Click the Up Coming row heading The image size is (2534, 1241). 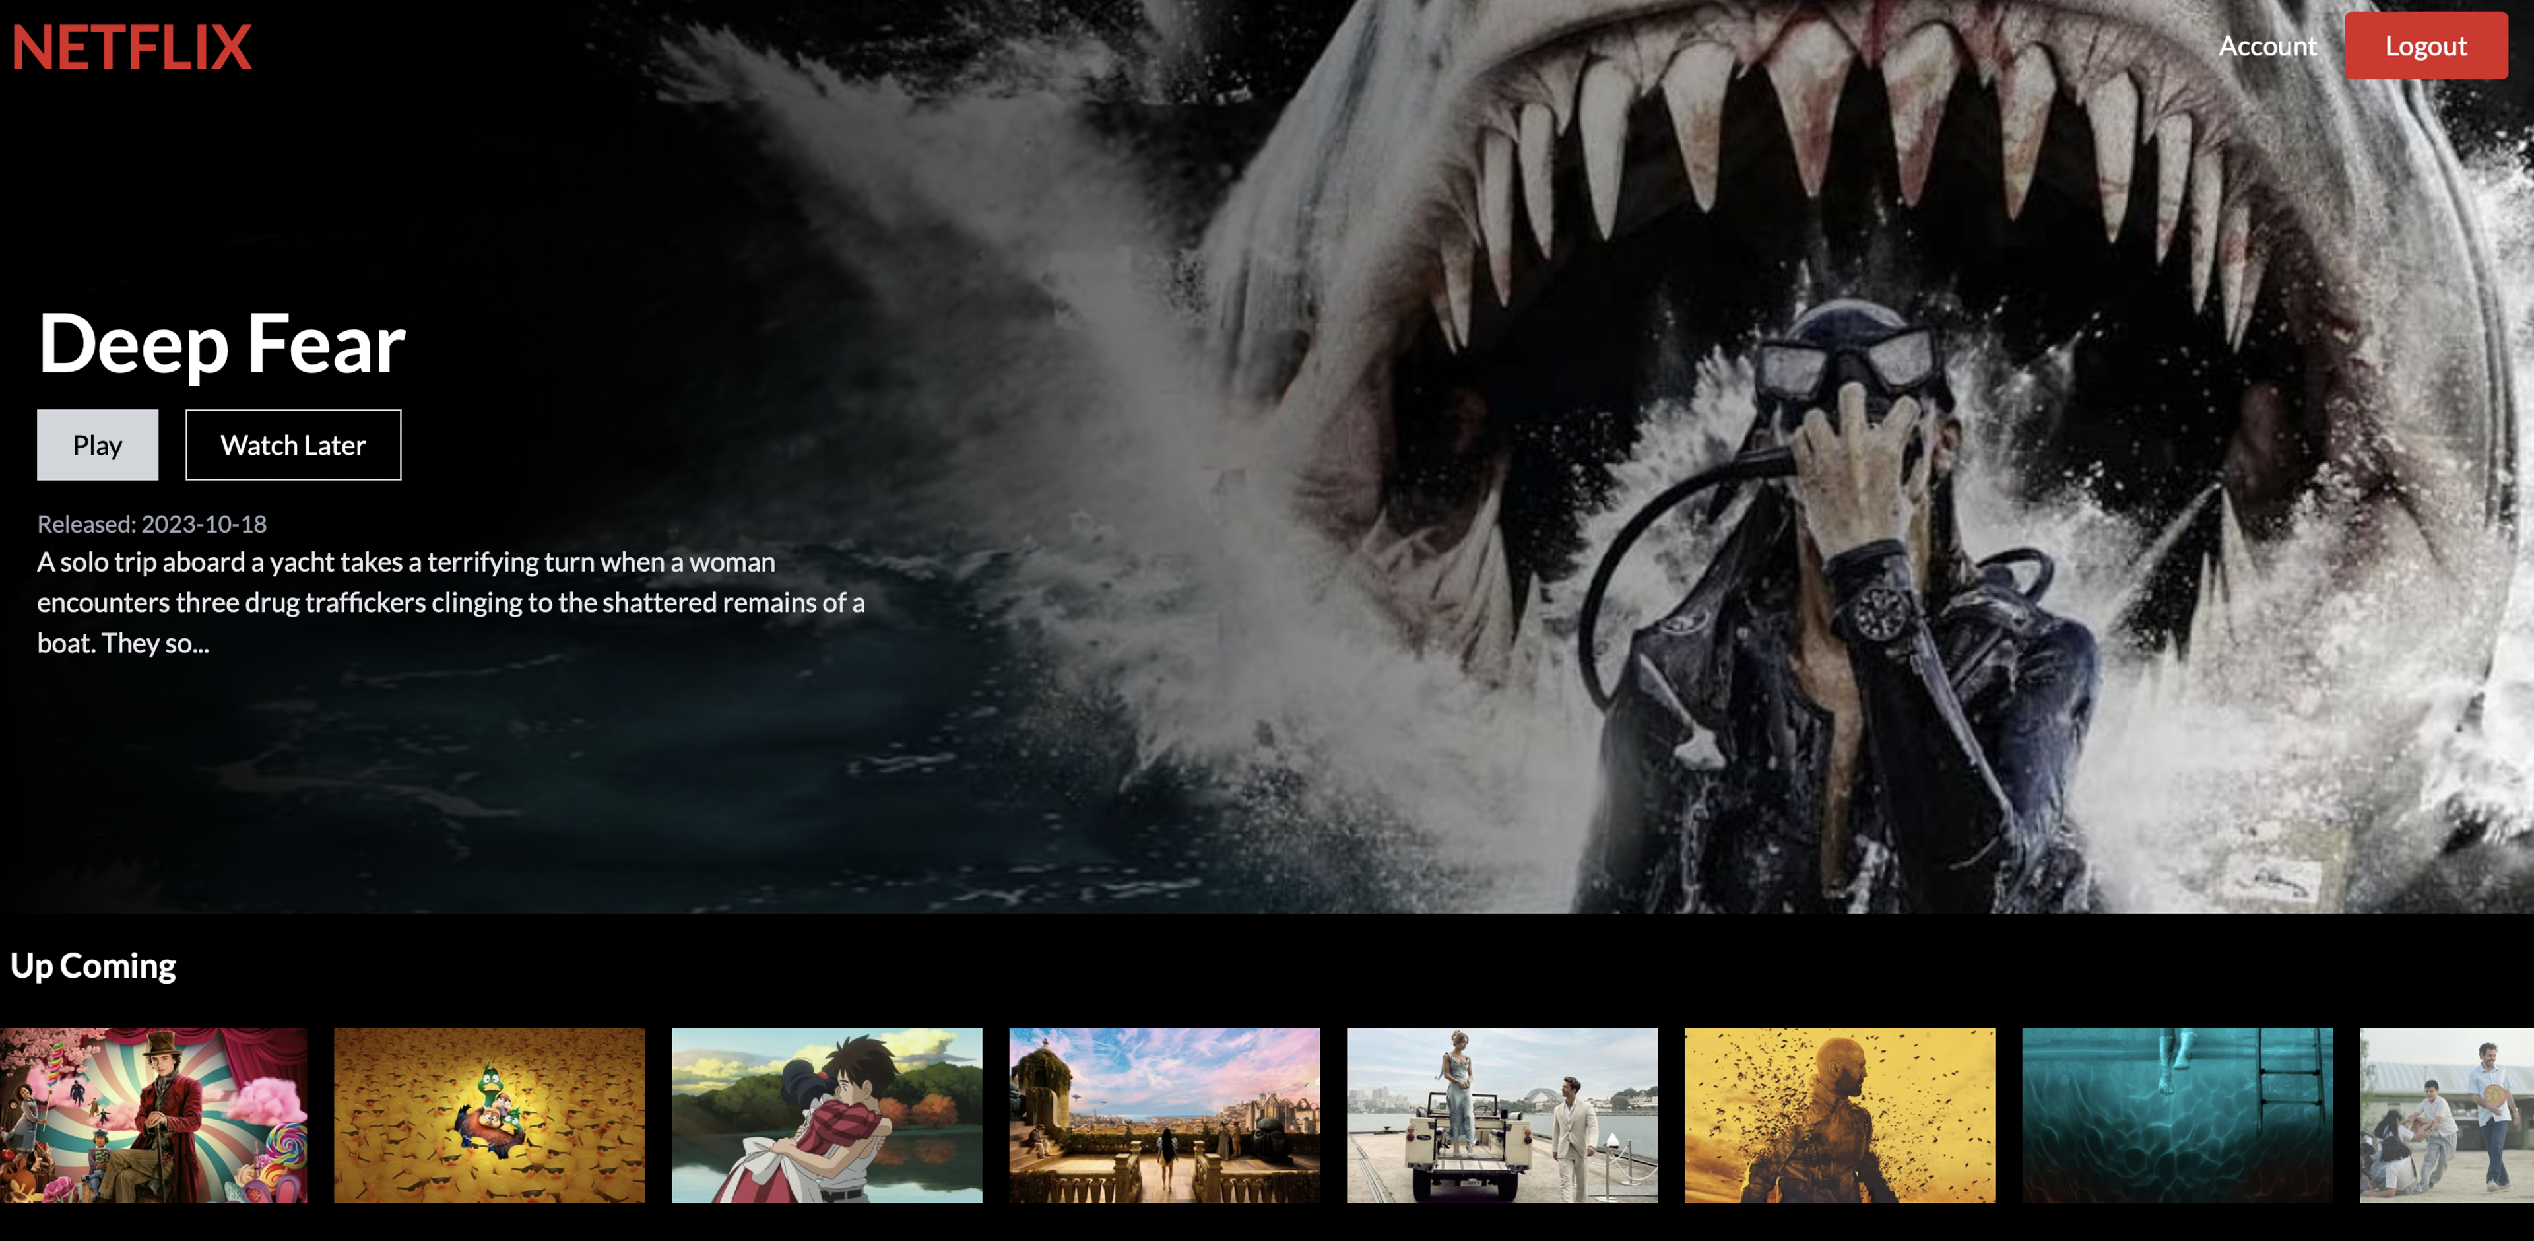tap(94, 966)
